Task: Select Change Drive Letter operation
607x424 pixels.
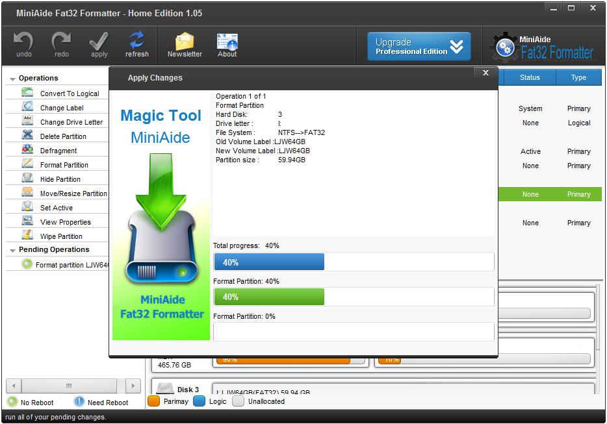Action: [x=71, y=122]
